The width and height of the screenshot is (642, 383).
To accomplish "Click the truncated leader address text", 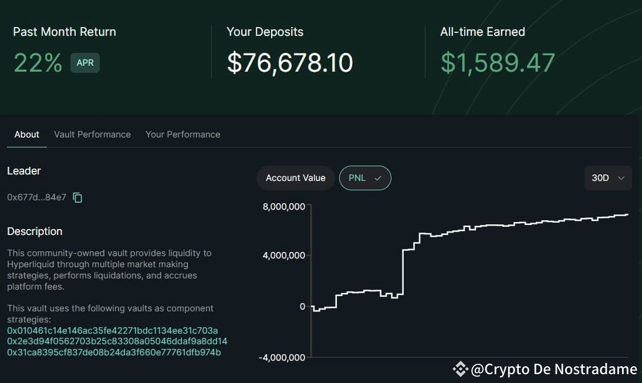I will 37,197.
